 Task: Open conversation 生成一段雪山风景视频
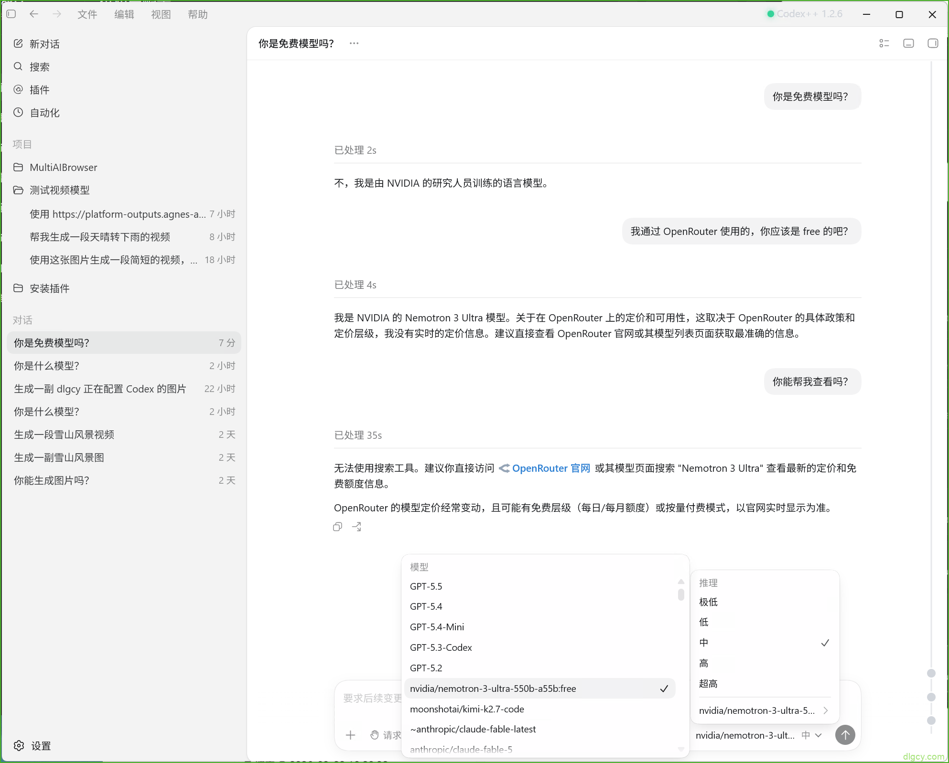[x=124, y=434]
